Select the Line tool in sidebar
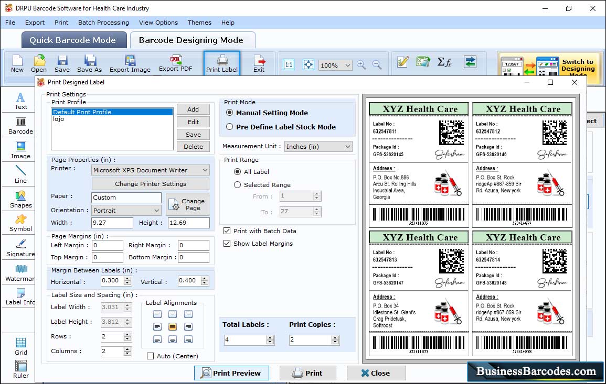This screenshot has width=606, height=384. pyautogui.click(x=20, y=175)
